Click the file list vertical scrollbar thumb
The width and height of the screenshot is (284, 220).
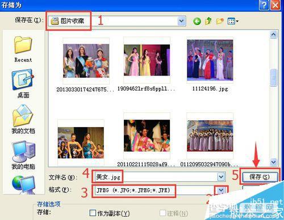pyautogui.click(x=274, y=78)
